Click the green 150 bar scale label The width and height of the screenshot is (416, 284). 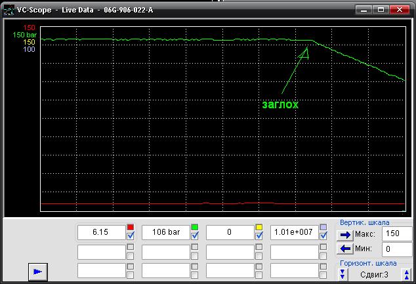(25, 35)
